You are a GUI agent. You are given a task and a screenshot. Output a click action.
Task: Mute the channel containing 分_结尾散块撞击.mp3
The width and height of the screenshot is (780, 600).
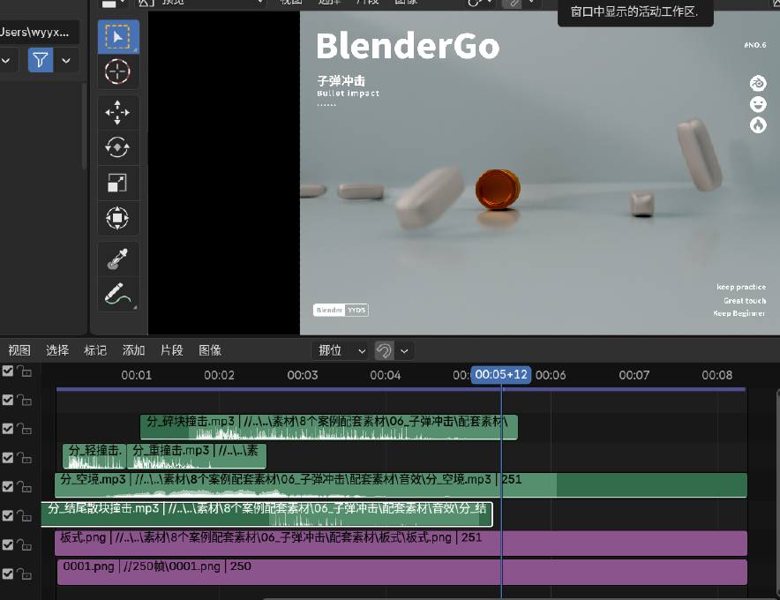click(x=7, y=516)
